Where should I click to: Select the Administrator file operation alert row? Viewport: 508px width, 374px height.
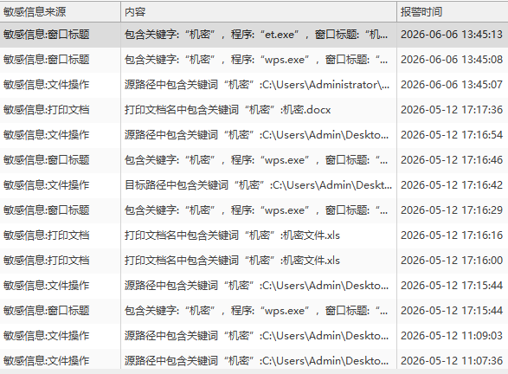pos(254,85)
